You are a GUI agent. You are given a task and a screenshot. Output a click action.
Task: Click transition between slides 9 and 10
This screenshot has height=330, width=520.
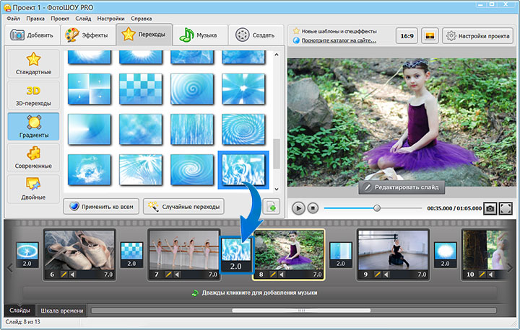tap(445, 255)
